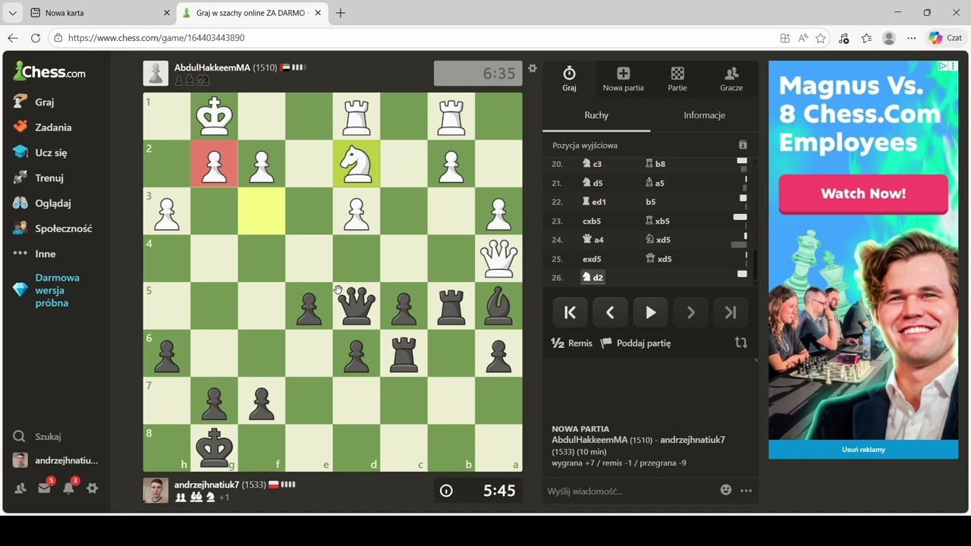Viewport: 971px width, 546px height.
Task: Open friends icon at sidebar bottom
Action: [20, 488]
